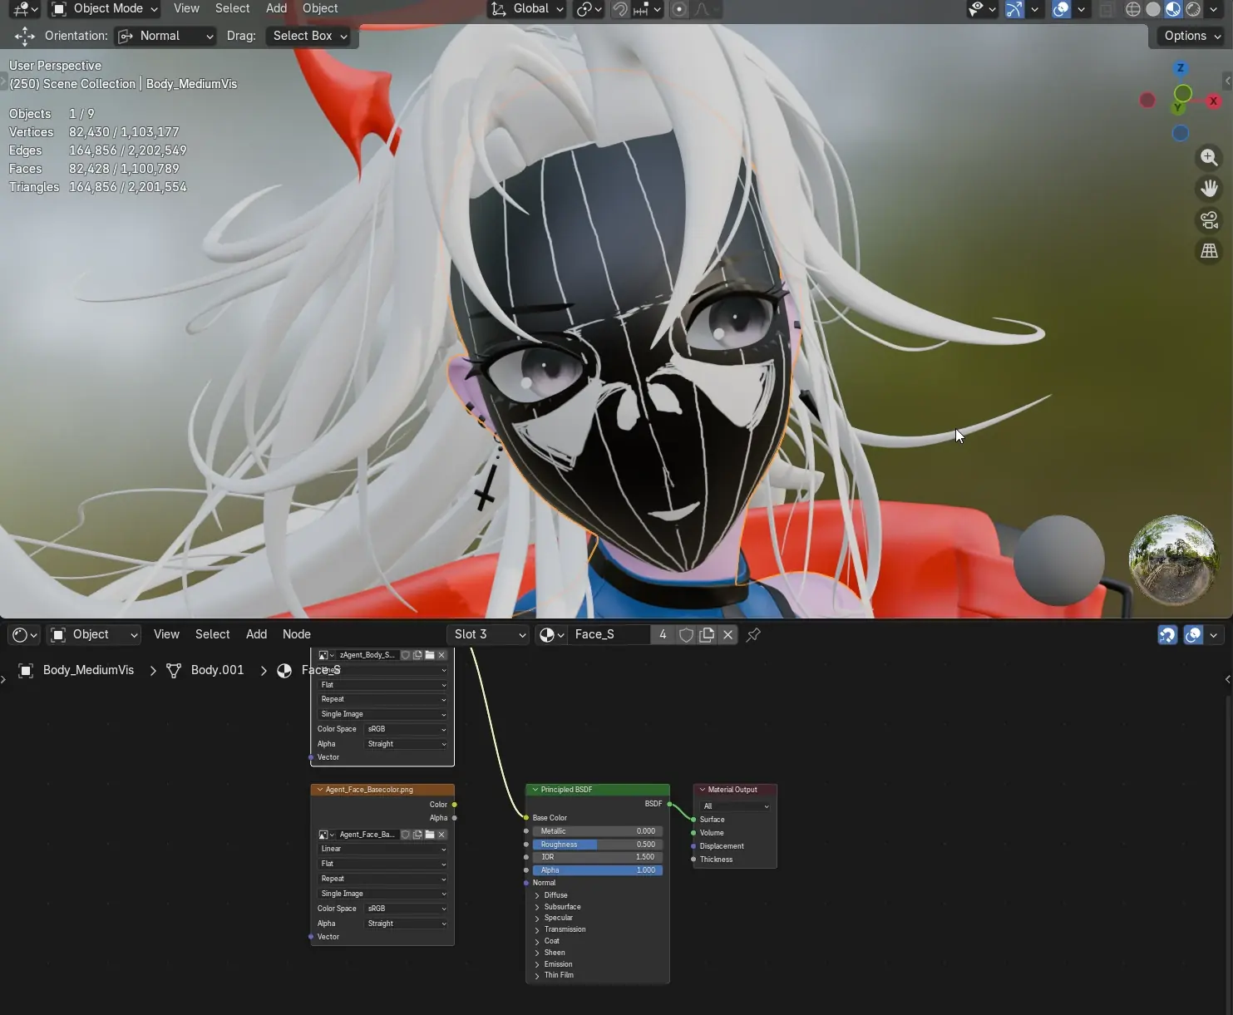This screenshot has width=1233, height=1015.
Task: Click the zoom magnifier icon in the viewport
Action: pos(1209,157)
